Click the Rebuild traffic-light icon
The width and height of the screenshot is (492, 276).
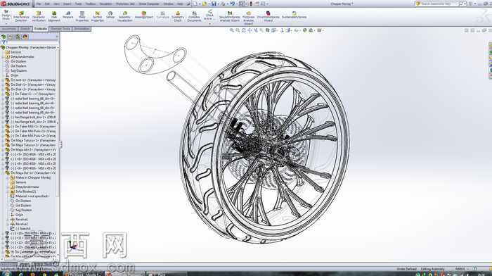point(251,4)
